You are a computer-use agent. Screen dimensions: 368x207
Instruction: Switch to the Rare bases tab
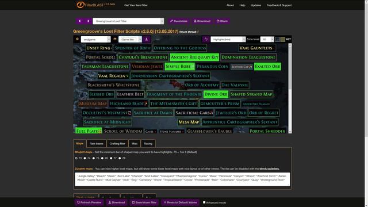(97, 144)
